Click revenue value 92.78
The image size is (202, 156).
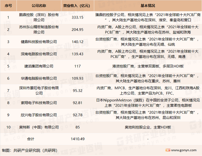coord(78,115)
